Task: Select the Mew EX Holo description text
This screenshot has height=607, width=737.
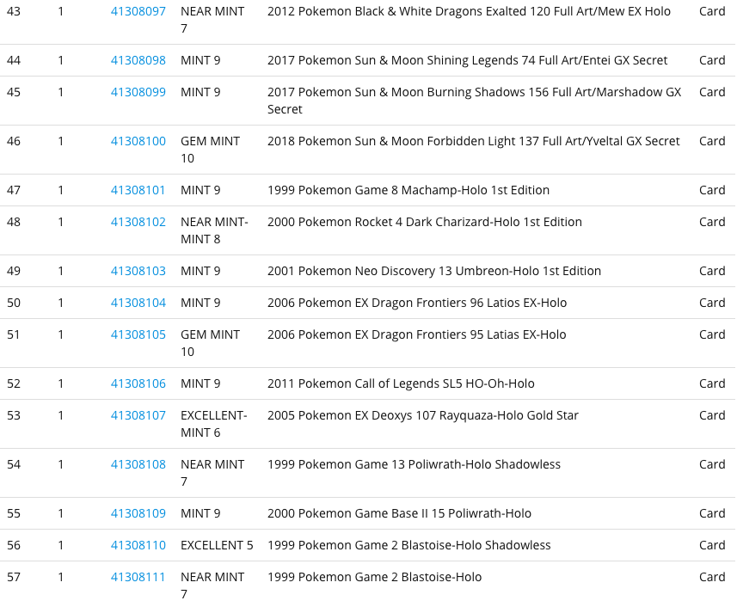Action: [x=469, y=11]
